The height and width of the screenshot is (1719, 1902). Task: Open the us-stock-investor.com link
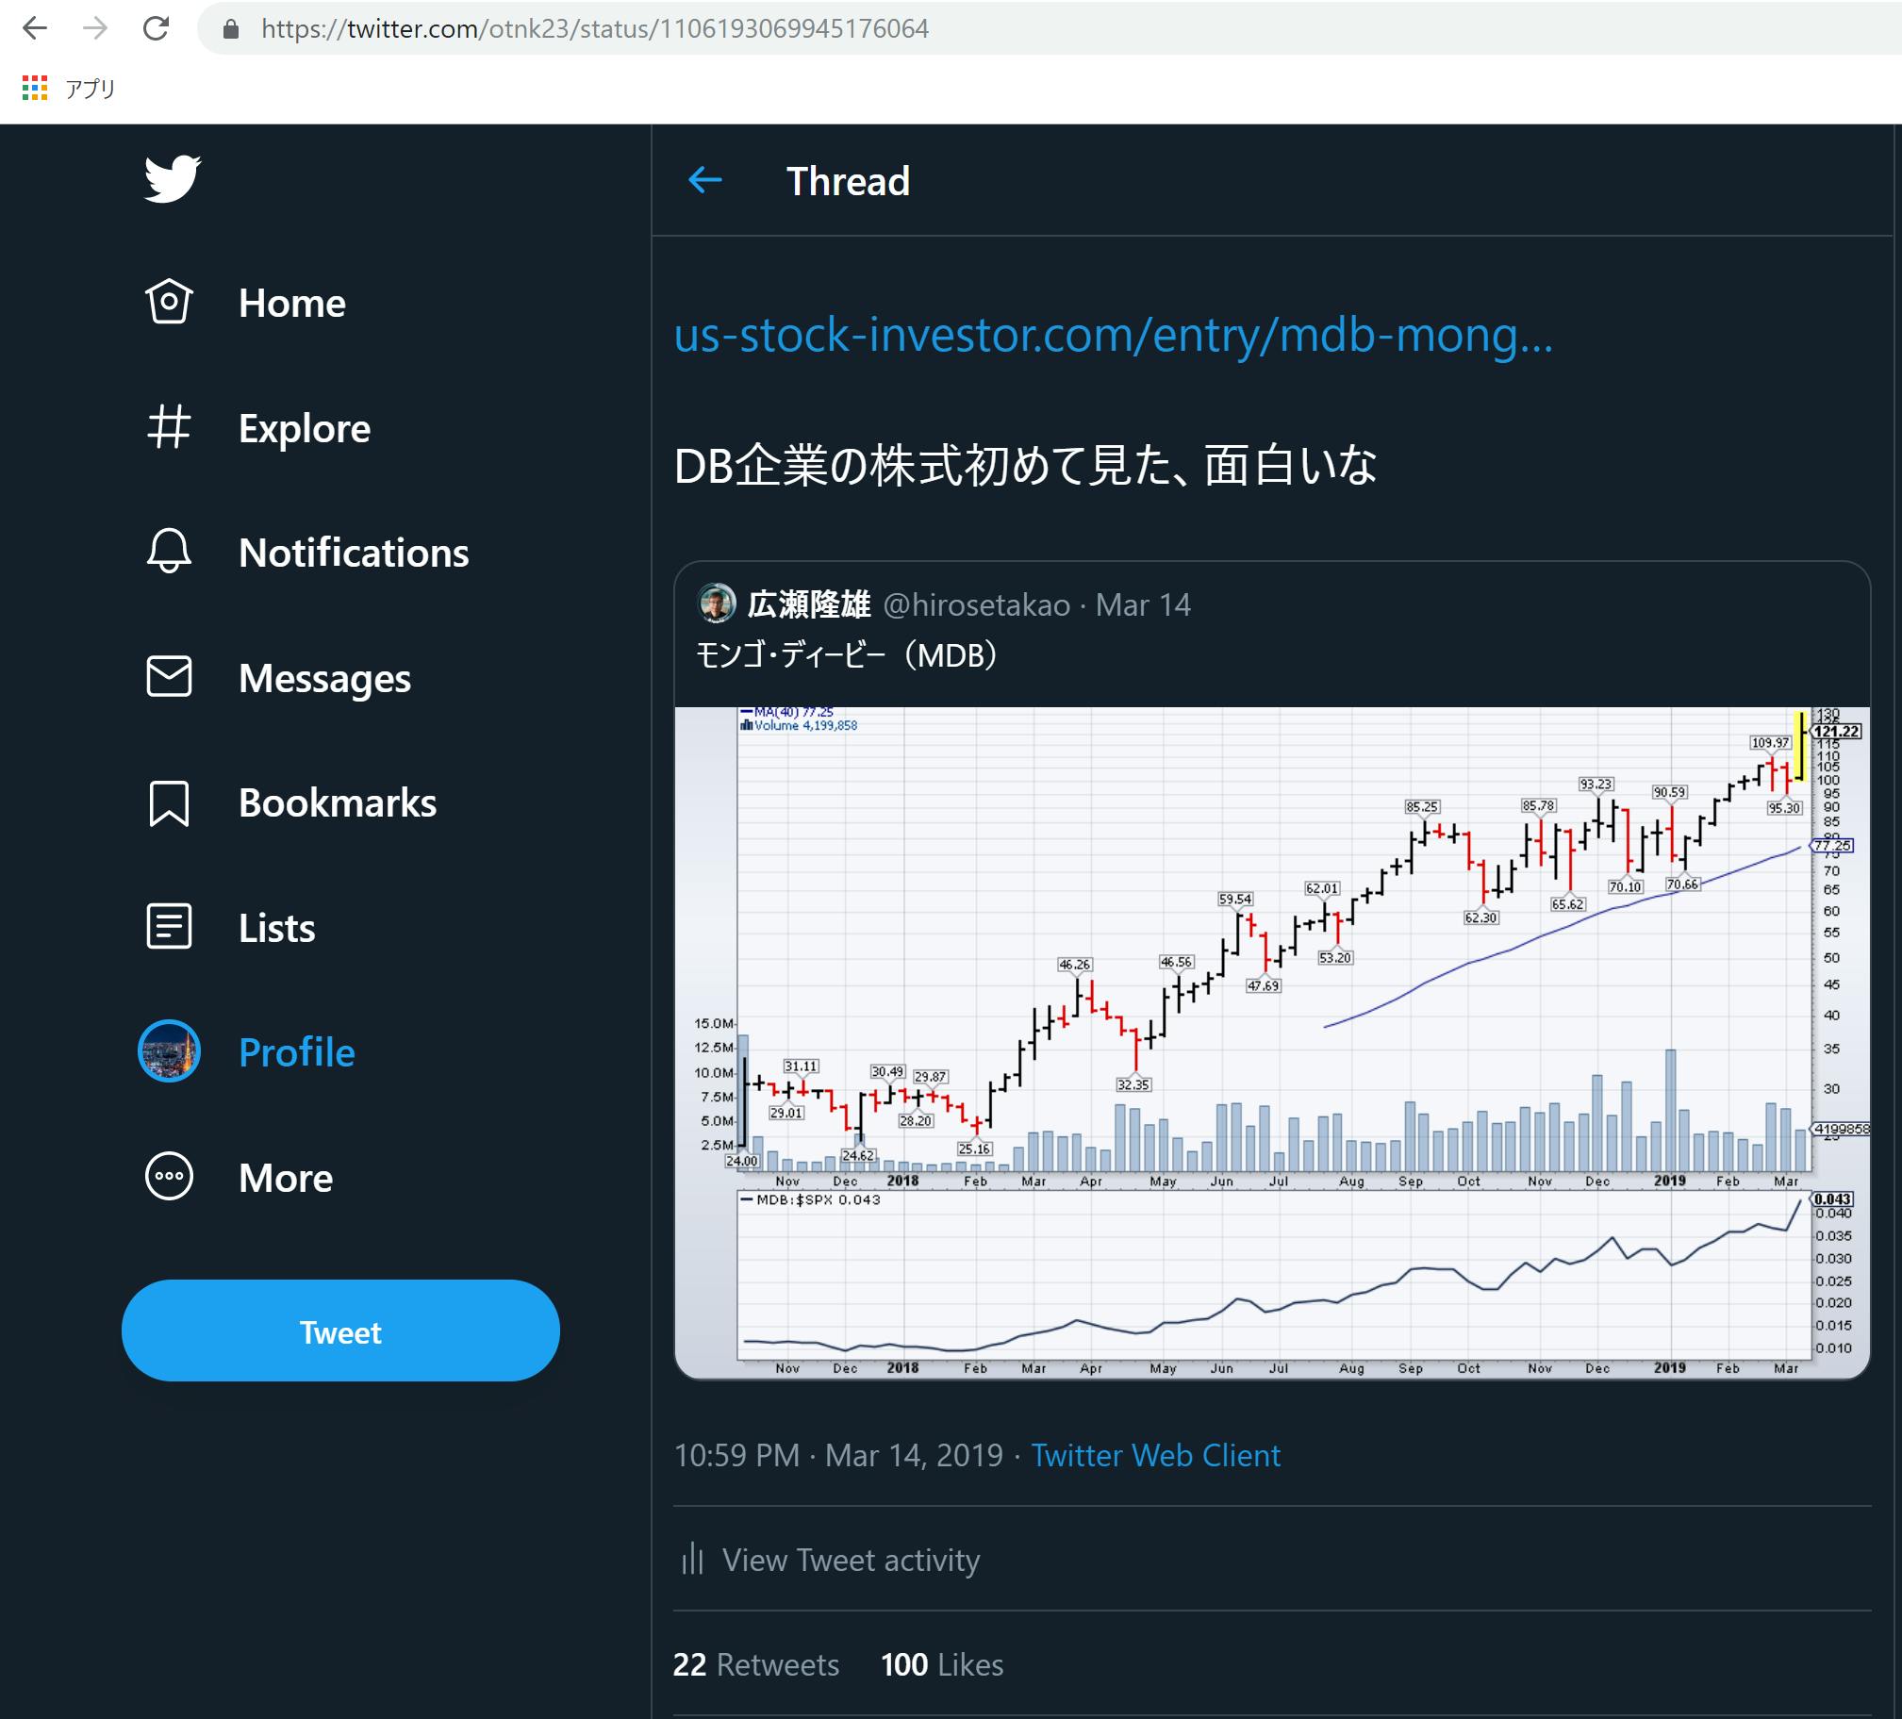click(1114, 335)
